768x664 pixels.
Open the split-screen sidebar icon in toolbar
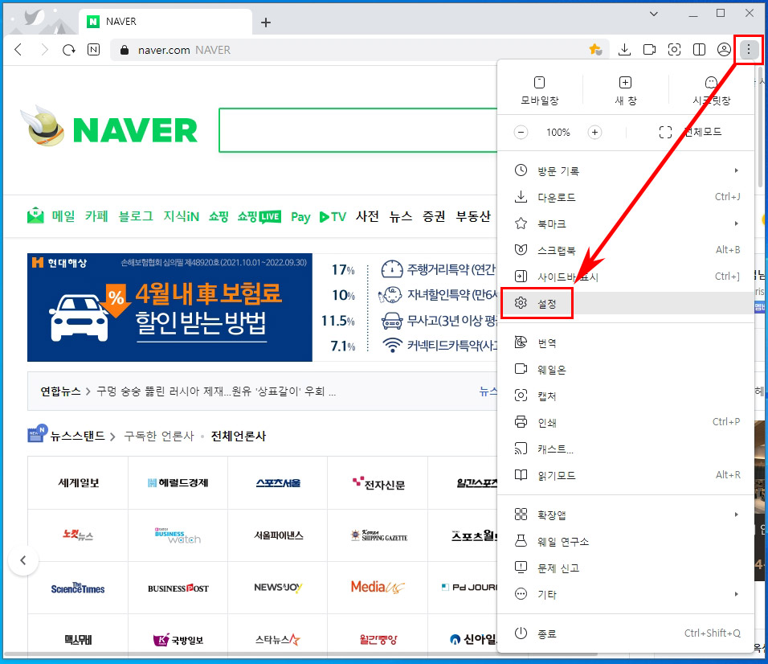pyautogui.click(x=700, y=49)
